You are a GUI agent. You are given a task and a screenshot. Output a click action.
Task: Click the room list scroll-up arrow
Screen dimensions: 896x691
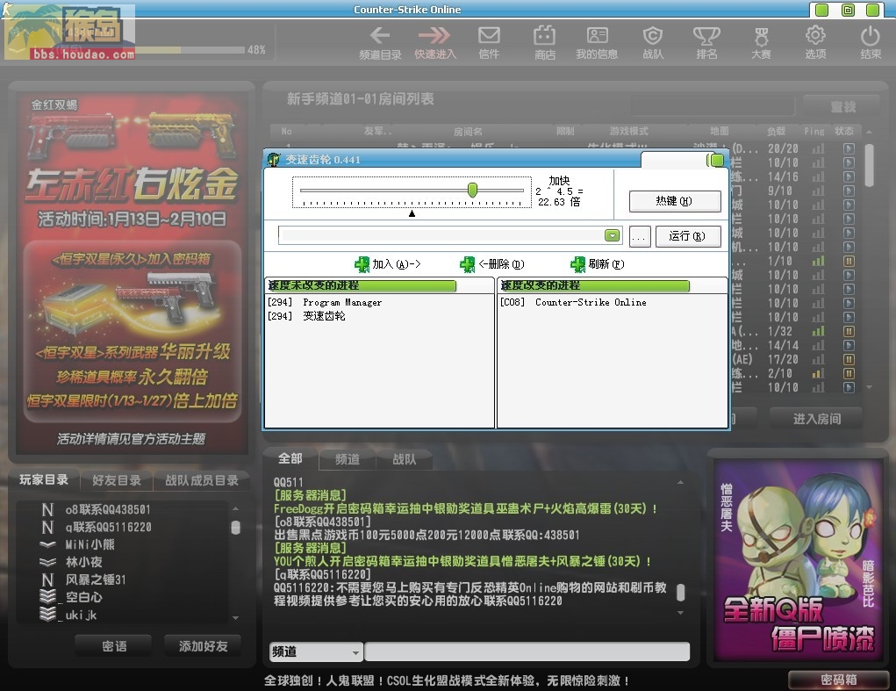(869, 132)
